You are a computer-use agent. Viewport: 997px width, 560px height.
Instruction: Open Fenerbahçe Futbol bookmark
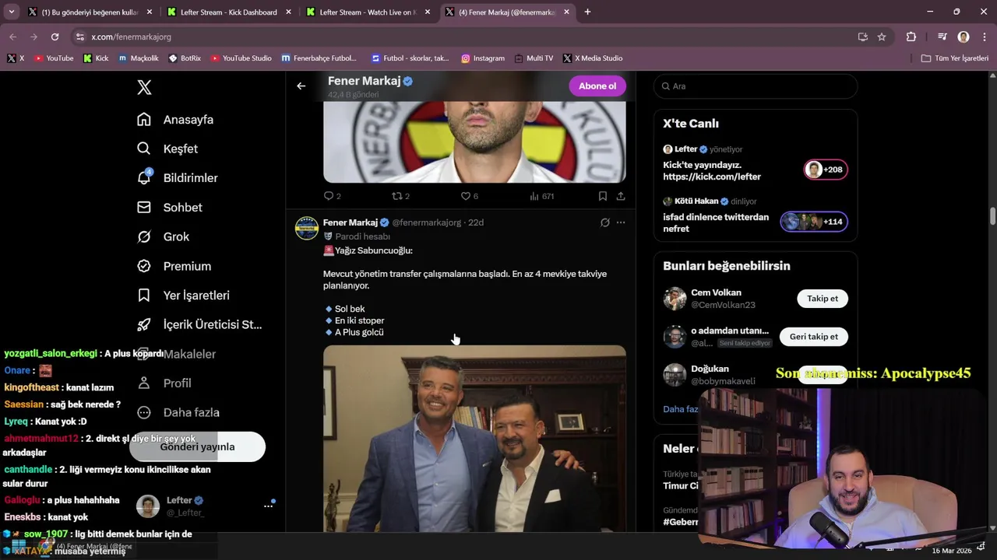(319, 58)
